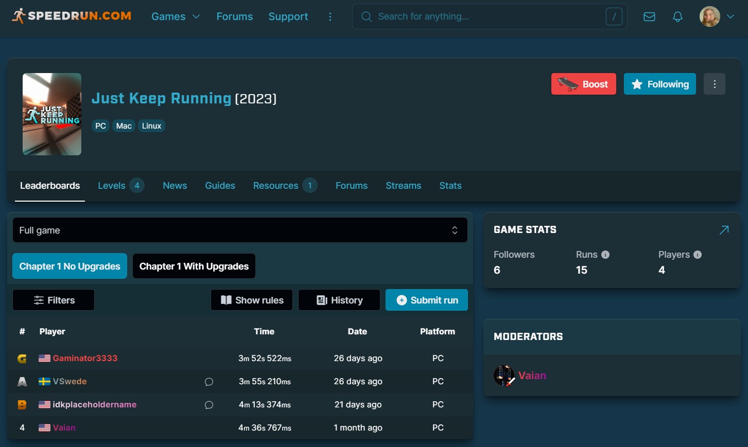
Task: Open Gaminator3333's player profile
Action: [85, 358]
